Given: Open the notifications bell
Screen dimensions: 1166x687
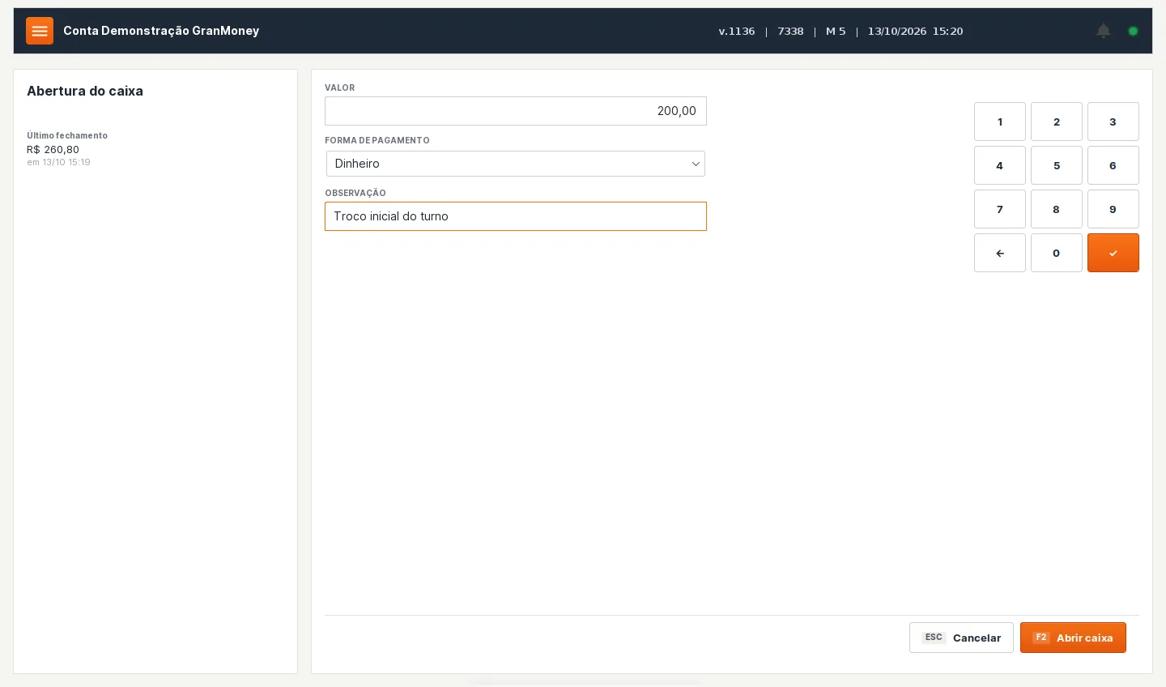Looking at the screenshot, I should tap(1103, 31).
